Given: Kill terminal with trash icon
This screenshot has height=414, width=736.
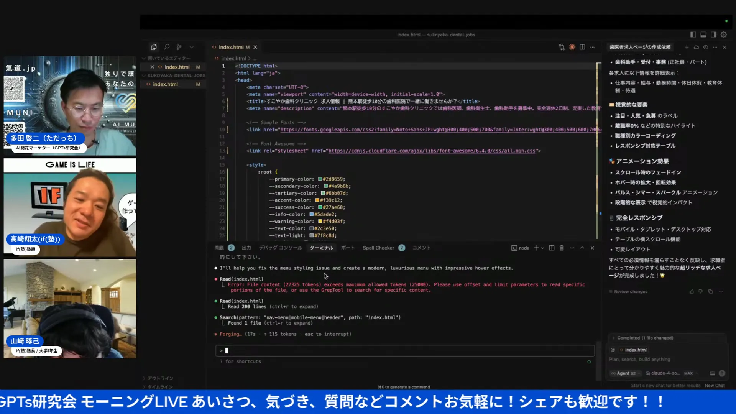Looking at the screenshot, I should click(x=562, y=248).
